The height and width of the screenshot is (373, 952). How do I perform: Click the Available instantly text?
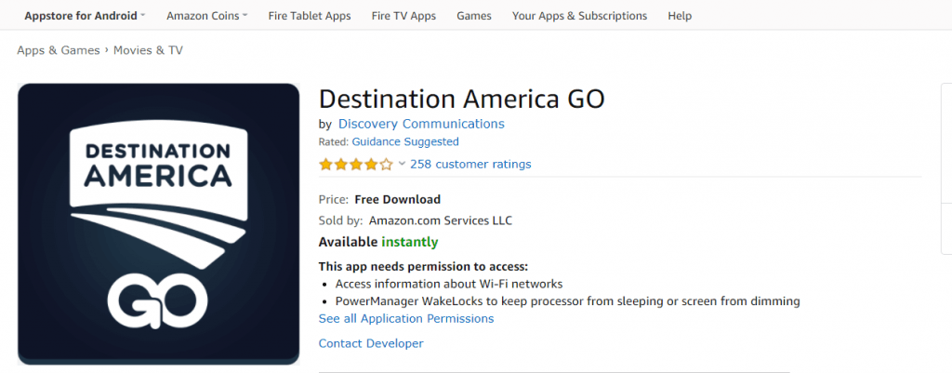point(378,242)
